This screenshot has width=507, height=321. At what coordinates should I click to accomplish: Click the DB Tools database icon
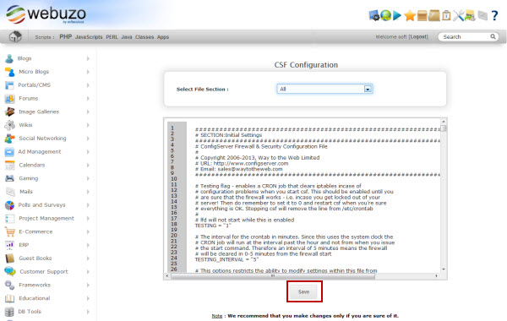click(x=9, y=312)
